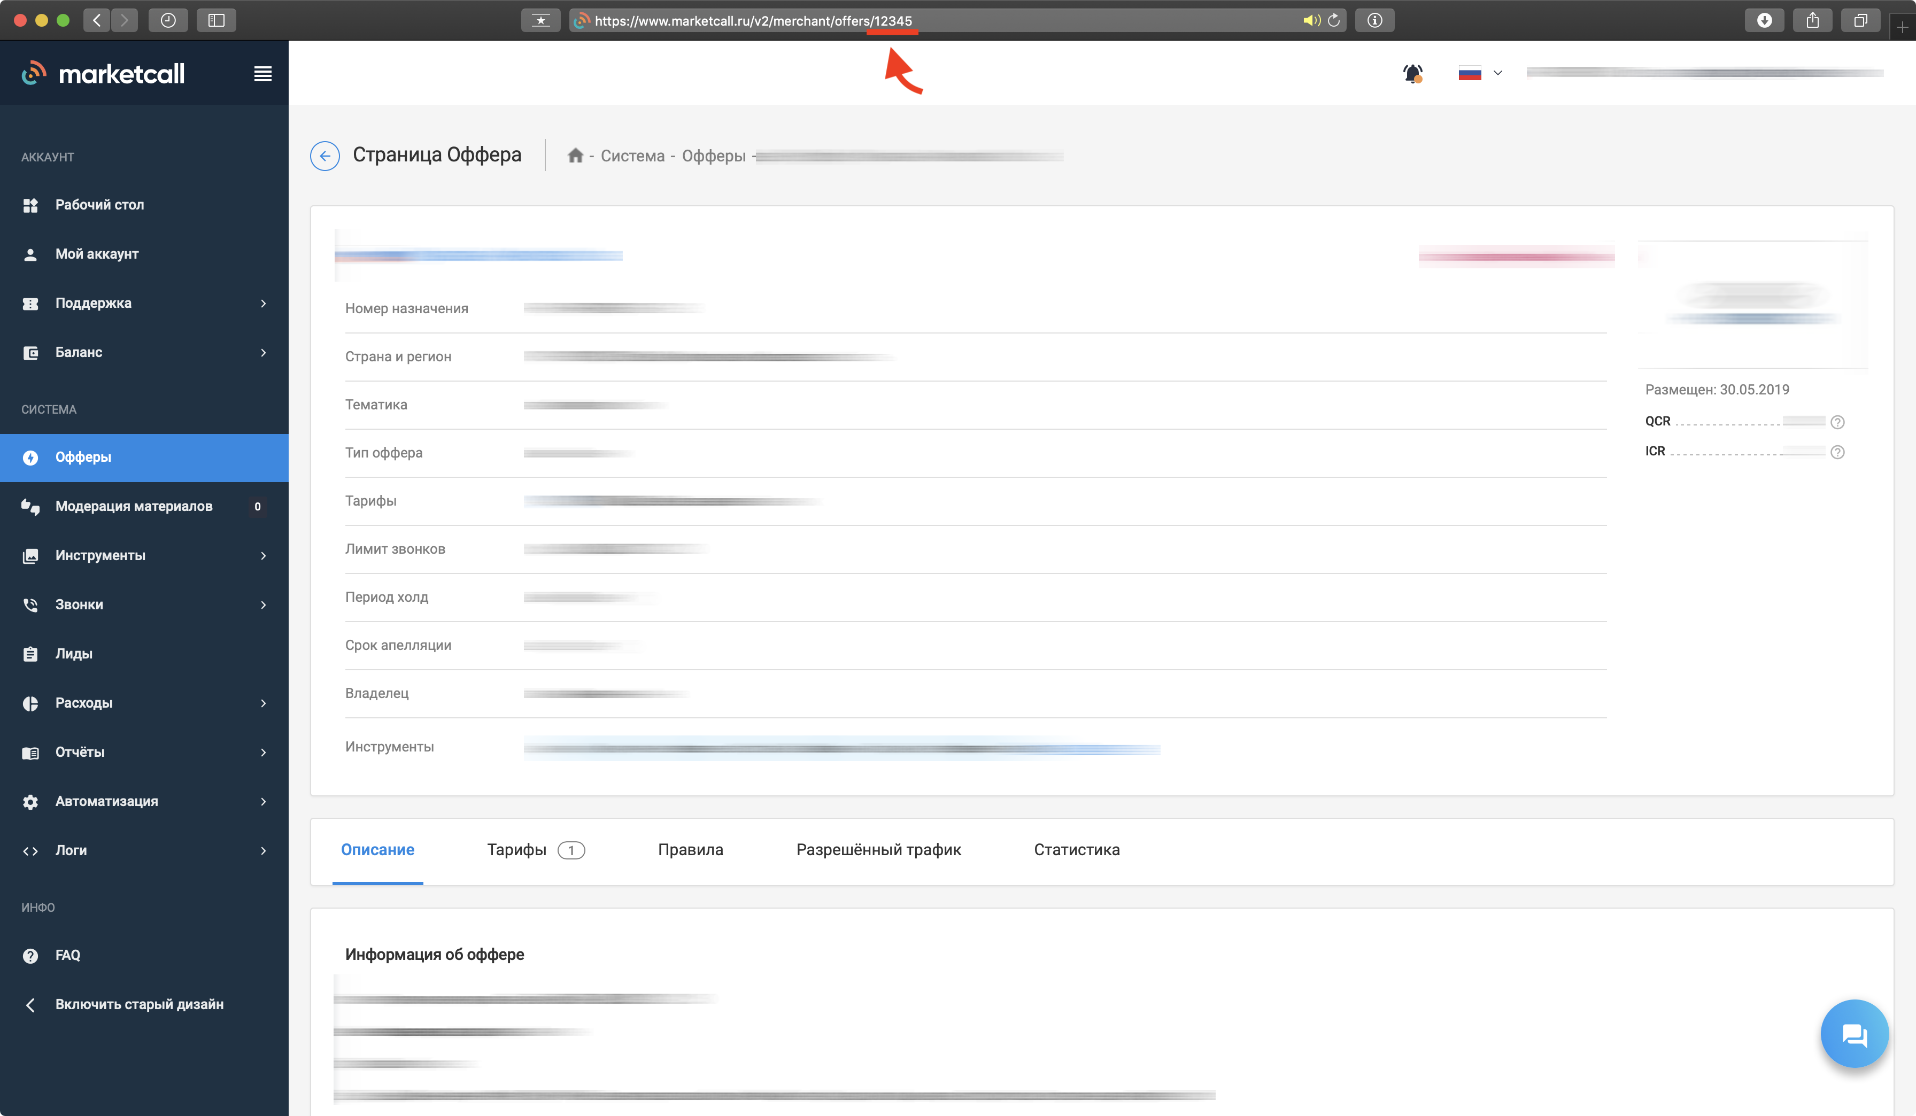Expand the Логи submenu chevron

pos(263,851)
